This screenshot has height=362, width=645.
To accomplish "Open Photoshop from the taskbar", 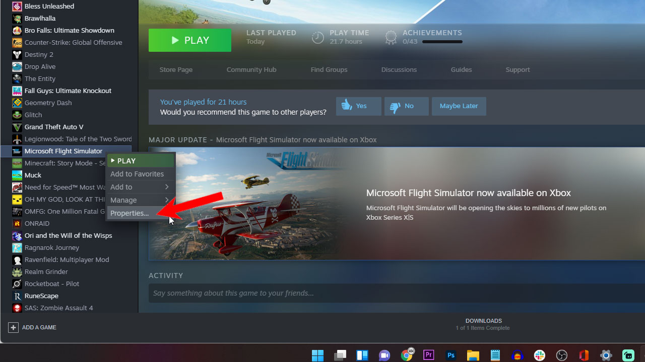I will pyautogui.click(x=450, y=355).
